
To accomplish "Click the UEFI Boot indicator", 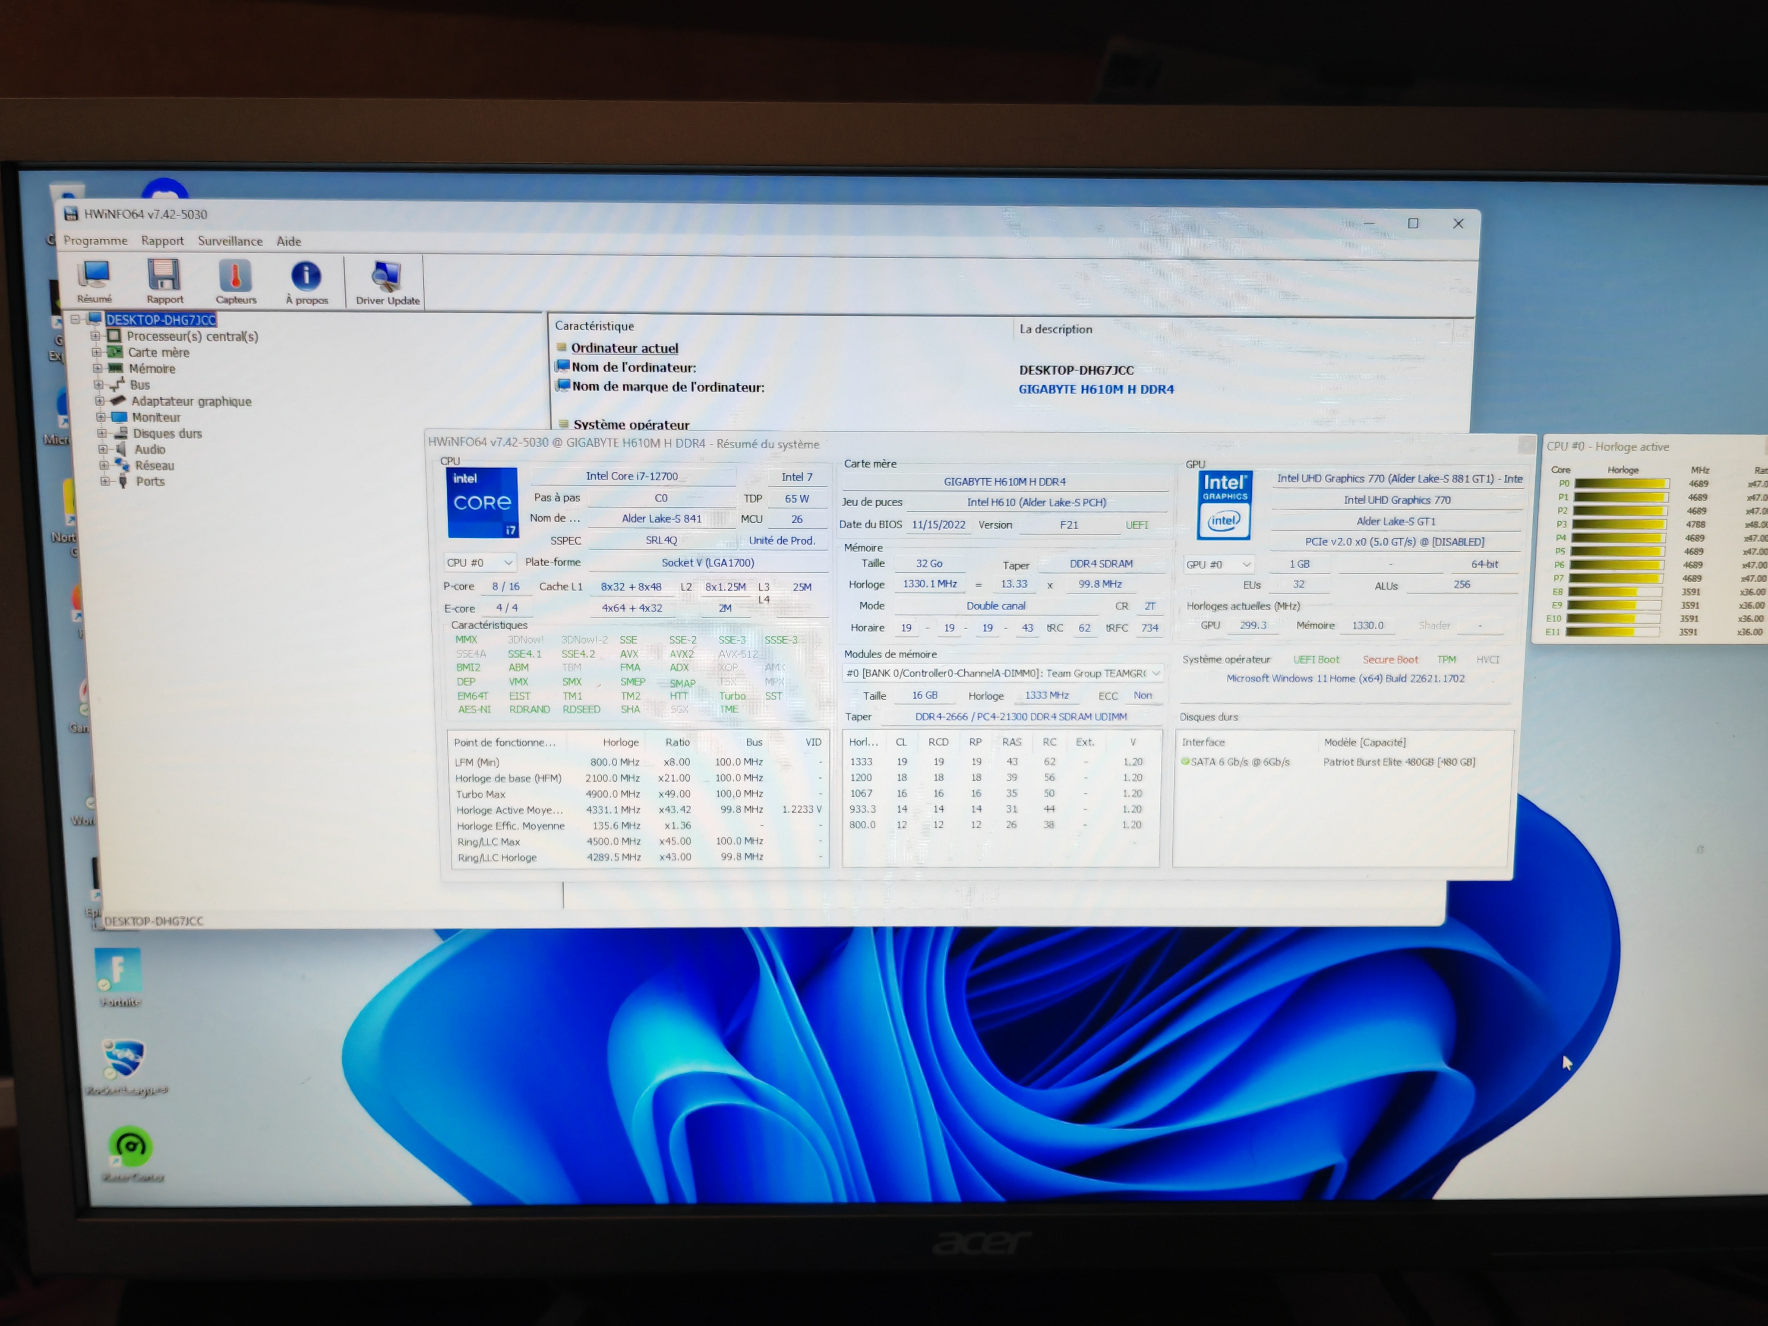I will [x=1317, y=660].
